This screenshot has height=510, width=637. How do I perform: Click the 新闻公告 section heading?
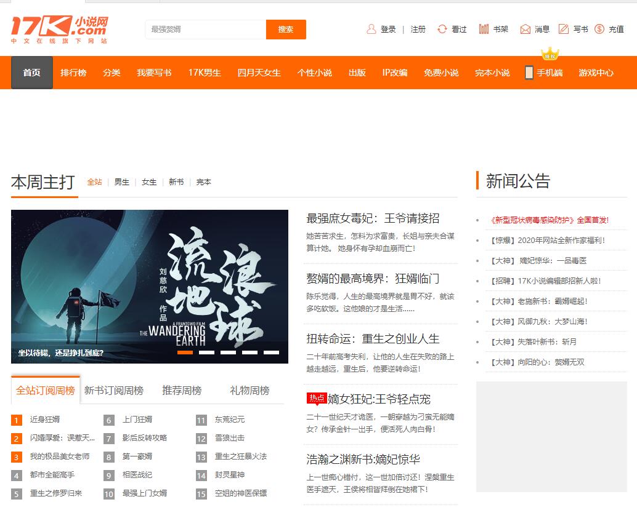click(x=518, y=181)
